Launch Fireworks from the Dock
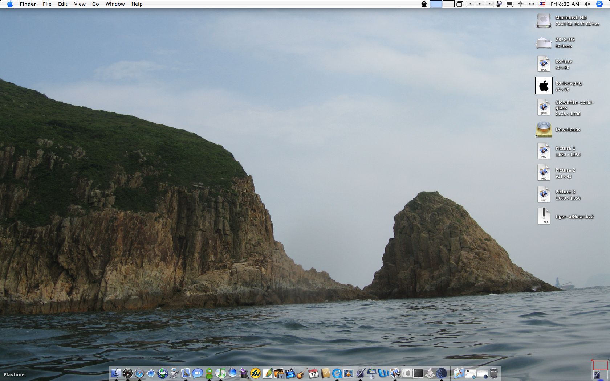Image resolution: width=610 pixels, height=381 pixels. pyautogui.click(x=255, y=373)
